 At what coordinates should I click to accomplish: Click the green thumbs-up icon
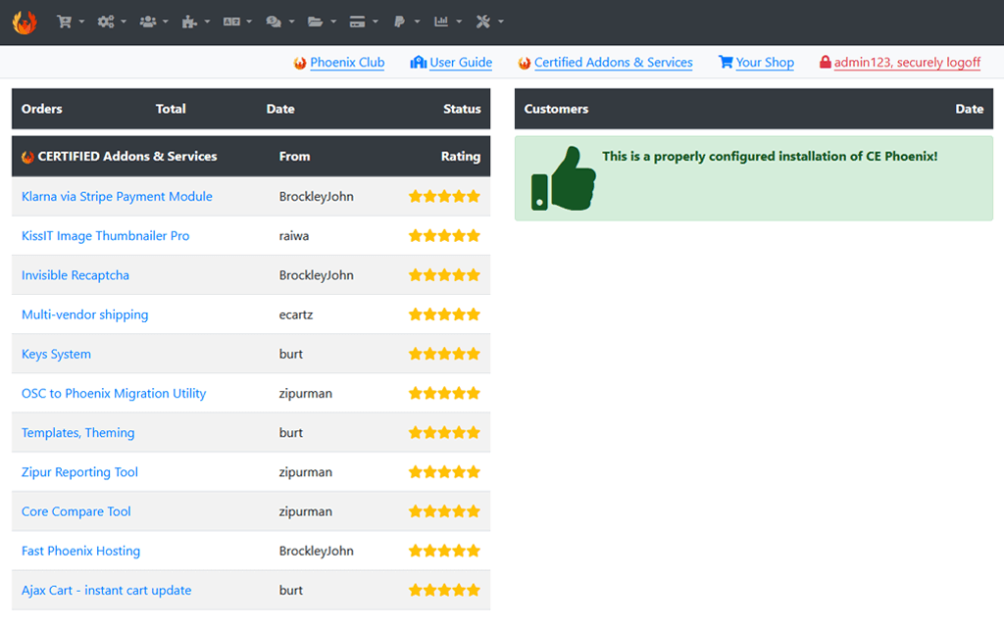point(563,178)
